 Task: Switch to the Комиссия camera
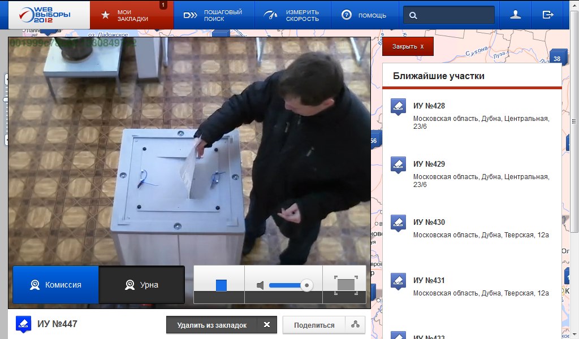(x=55, y=285)
